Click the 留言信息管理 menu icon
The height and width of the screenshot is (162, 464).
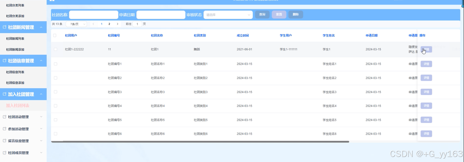(x=4, y=141)
